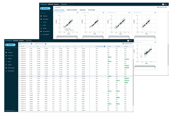Click UTS/MPa column header in data table
Image resolution: width=173 pixels, height=115 pixels.
pos(118,46)
